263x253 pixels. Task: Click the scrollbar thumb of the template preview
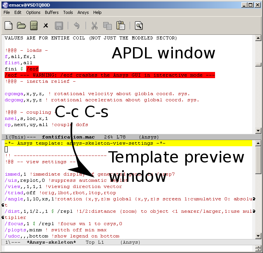[258, 160]
